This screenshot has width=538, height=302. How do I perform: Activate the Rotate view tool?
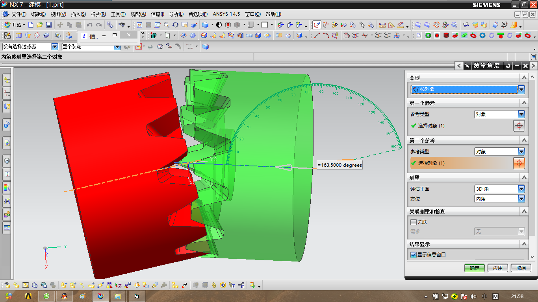175,25
